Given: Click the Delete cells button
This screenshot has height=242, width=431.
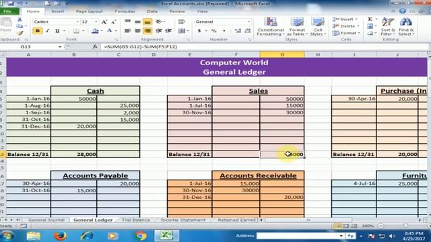Looking at the screenshot, I should click(345, 26).
